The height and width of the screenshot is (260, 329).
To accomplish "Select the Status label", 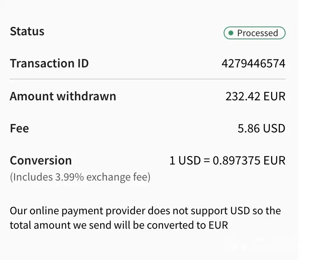I will coord(27,31).
